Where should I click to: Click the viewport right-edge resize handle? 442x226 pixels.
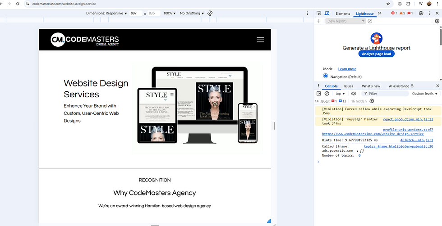coord(274,126)
